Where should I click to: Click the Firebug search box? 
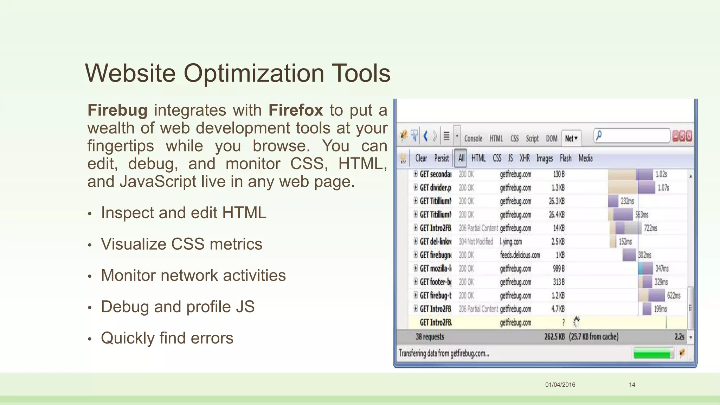632,135
